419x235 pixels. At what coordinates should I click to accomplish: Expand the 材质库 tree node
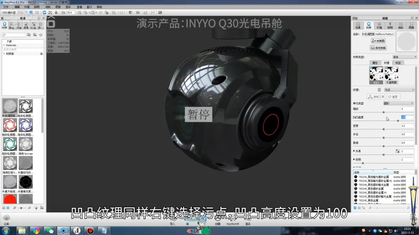[x=4, y=54]
